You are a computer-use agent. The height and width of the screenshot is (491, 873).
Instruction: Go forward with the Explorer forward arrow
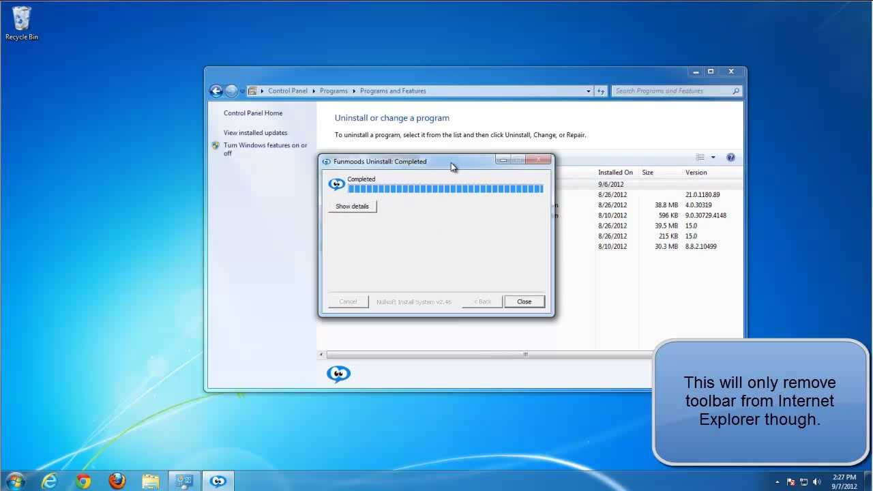tap(231, 91)
